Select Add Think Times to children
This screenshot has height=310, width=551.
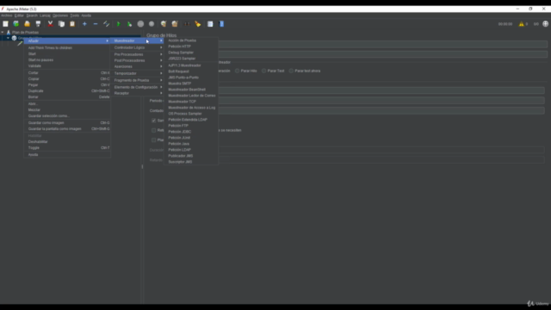click(x=67, y=48)
